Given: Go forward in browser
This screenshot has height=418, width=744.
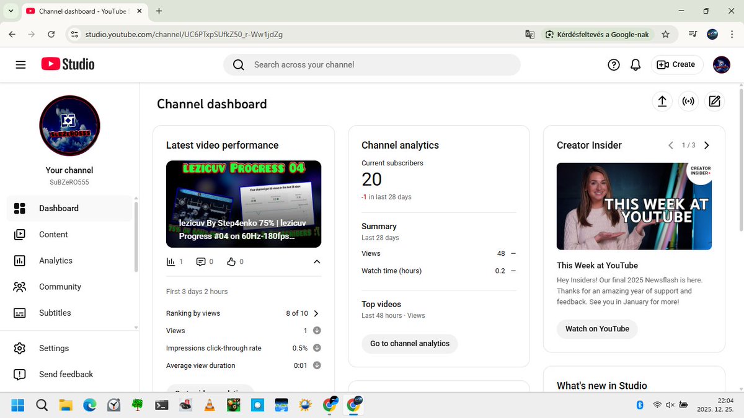Looking at the screenshot, I should (32, 35).
